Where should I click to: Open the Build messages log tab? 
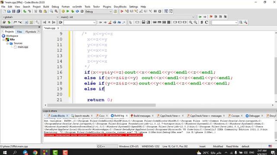click(142, 116)
